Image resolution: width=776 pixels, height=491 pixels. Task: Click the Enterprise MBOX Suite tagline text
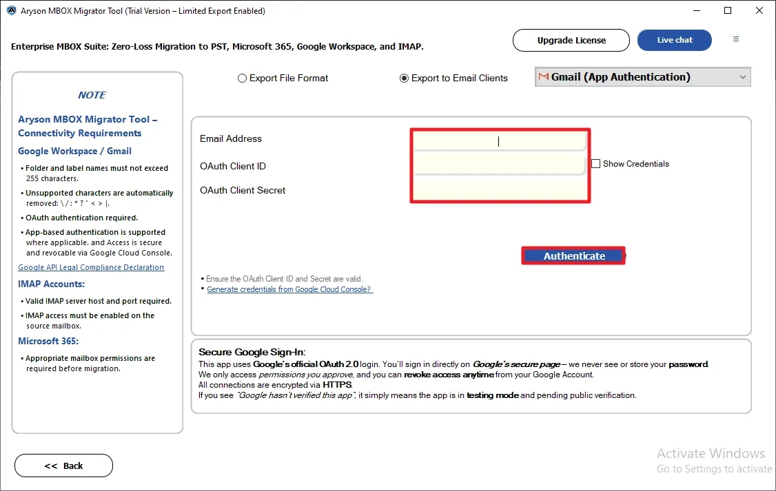click(x=217, y=46)
